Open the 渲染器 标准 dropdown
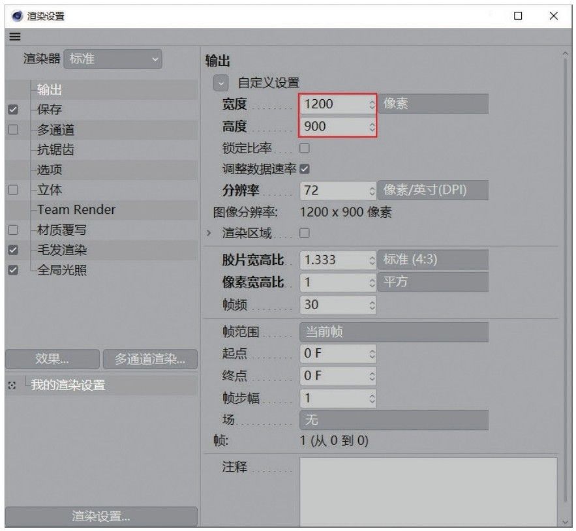The image size is (576, 531). 113,59
